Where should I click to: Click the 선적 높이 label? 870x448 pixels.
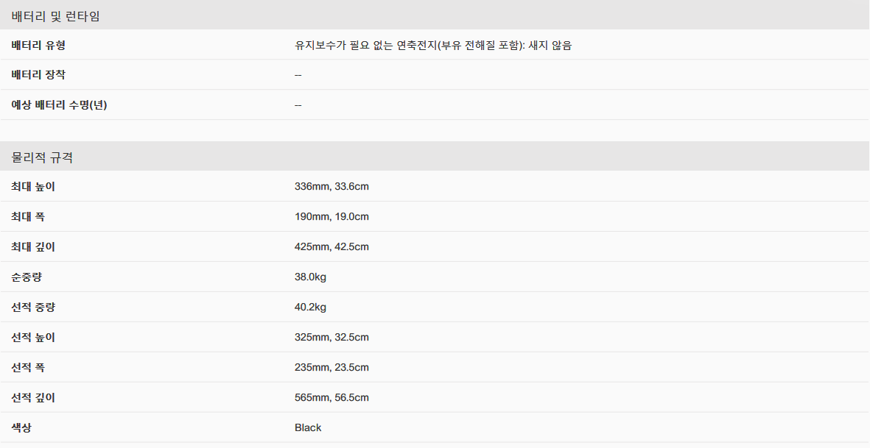pyautogui.click(x=33, y=337)
